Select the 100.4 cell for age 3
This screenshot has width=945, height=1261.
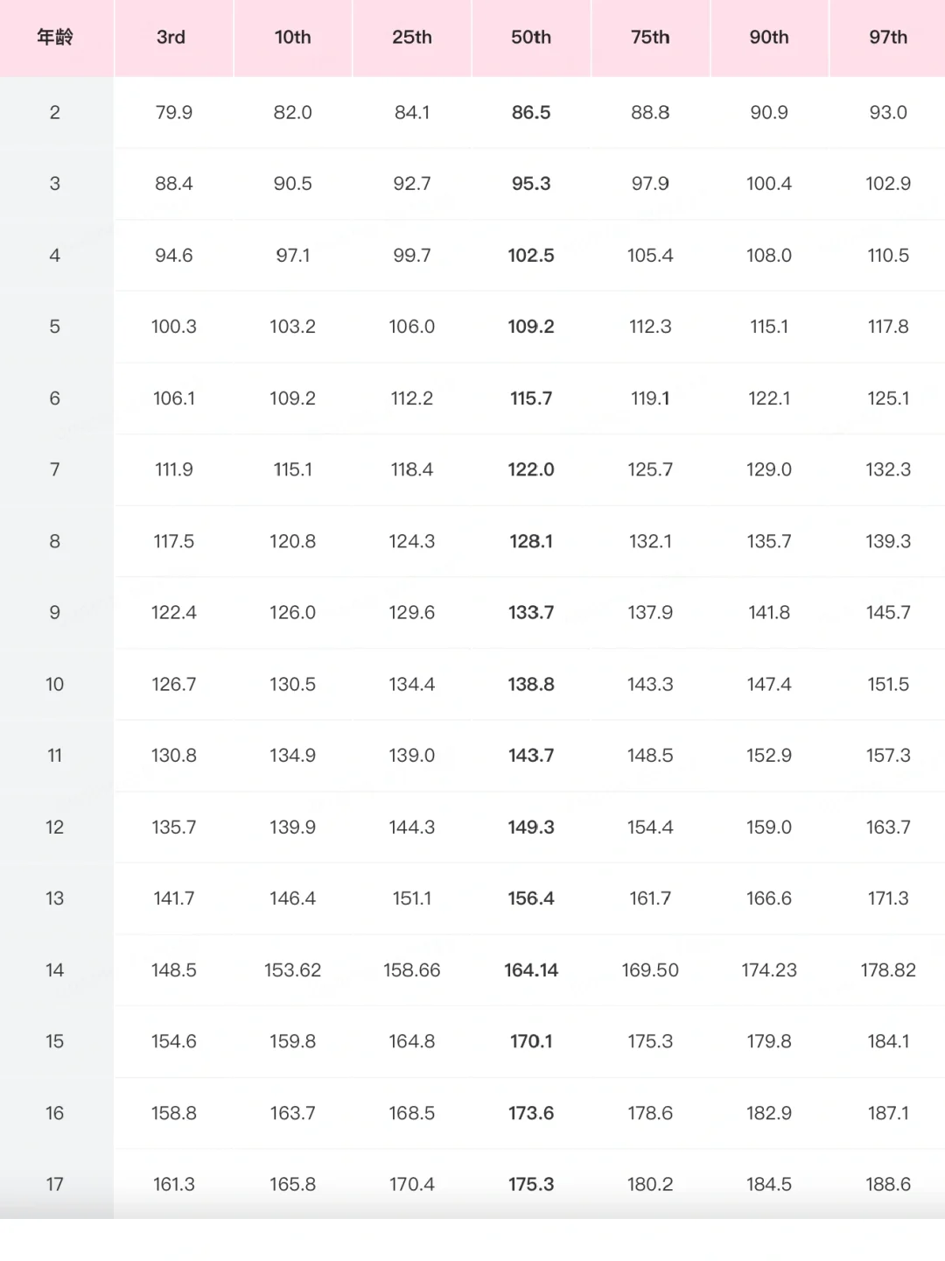click(769, 184)
